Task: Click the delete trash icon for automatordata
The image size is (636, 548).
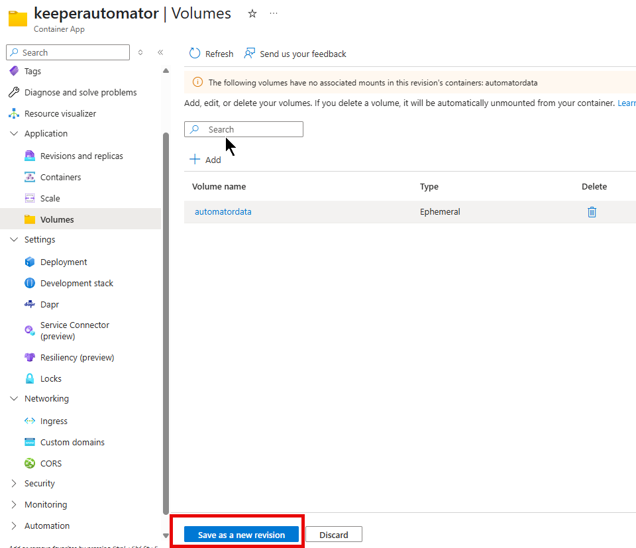Action: [592, 212]
